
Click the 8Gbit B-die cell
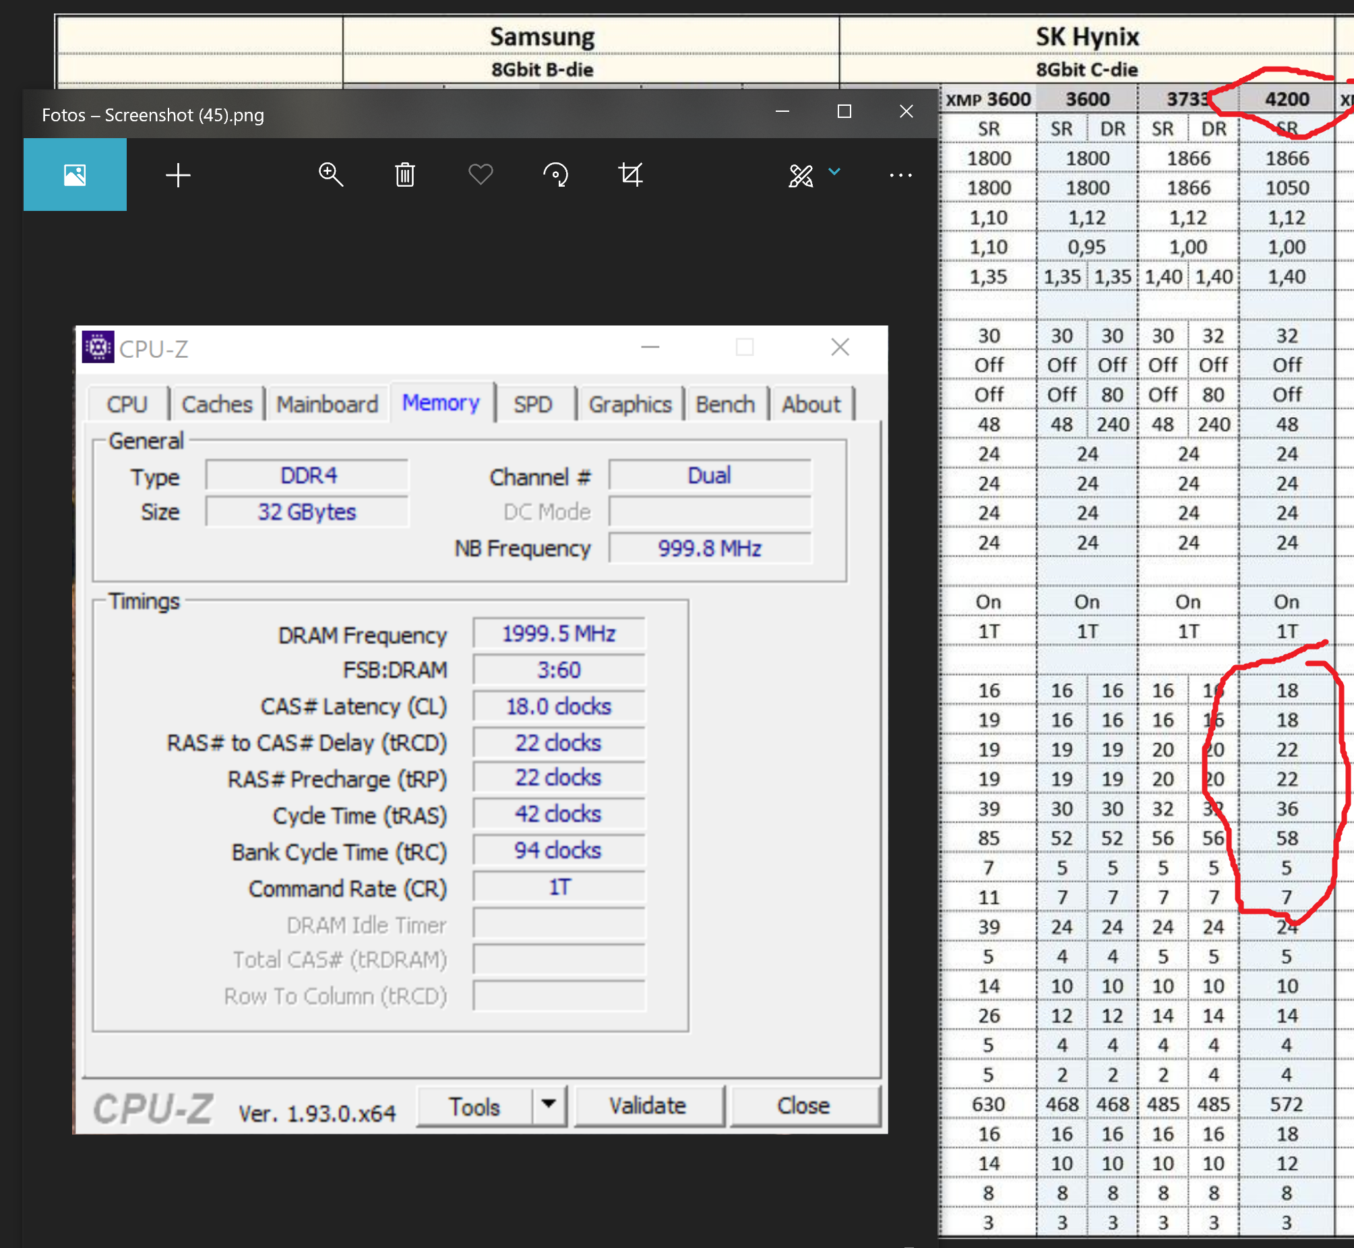pos(591,69)
